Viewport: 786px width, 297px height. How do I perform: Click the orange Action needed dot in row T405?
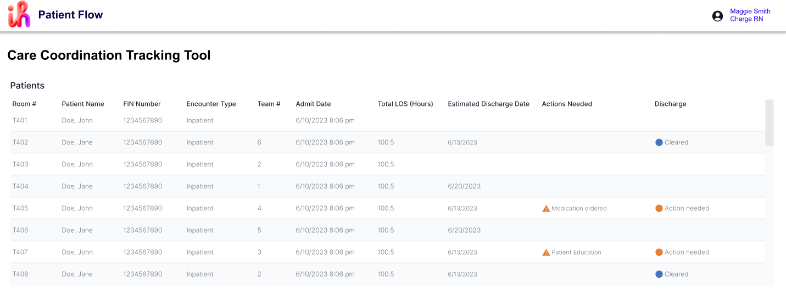(x=659, y=208)
